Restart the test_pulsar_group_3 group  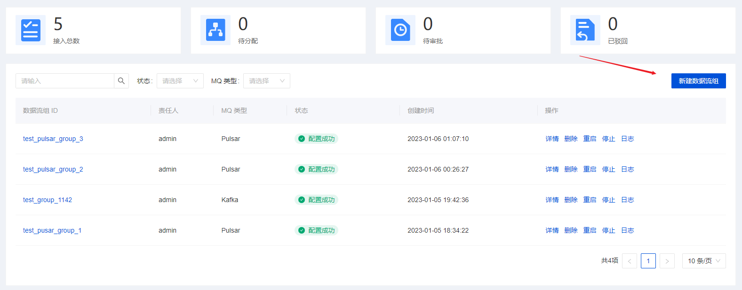(x=590, y=139)
